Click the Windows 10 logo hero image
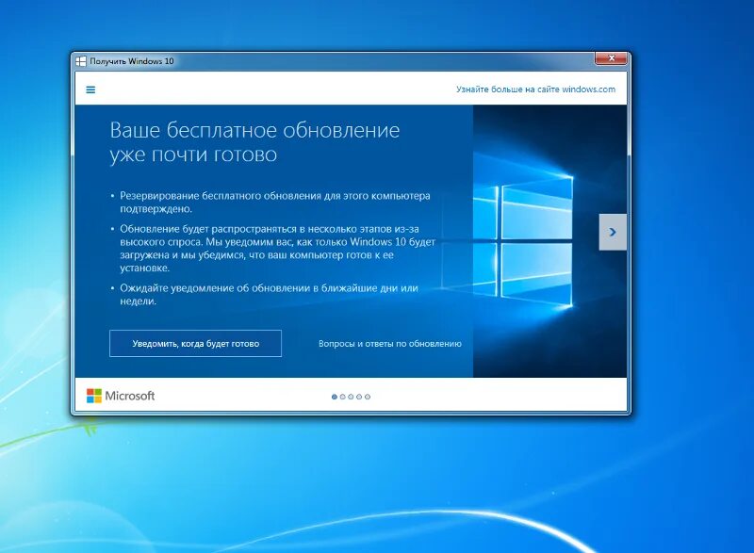 tap(549, 241)
